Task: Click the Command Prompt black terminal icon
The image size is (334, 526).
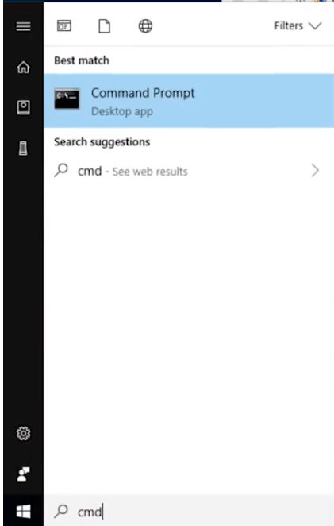Action: (x=67, y=99)
